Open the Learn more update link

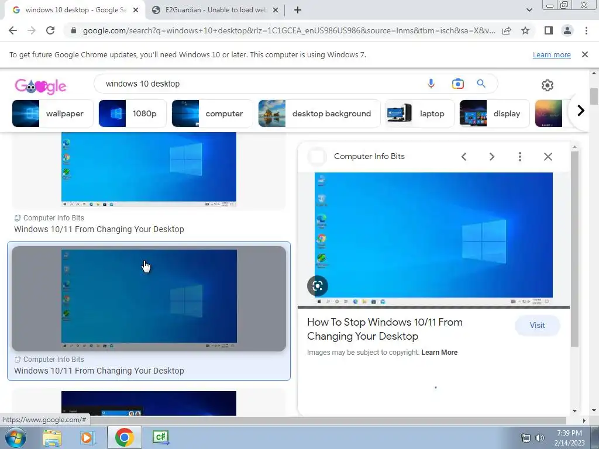pos(552,54)
